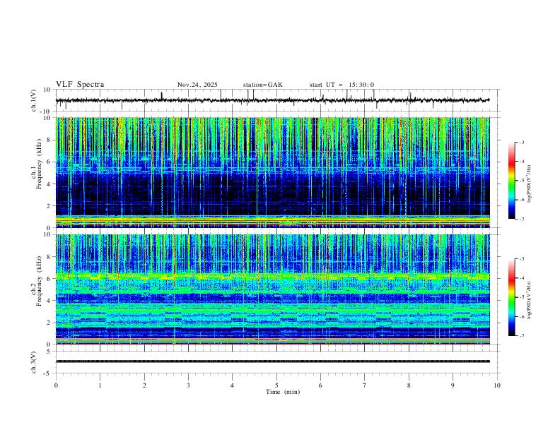Click the '-7' value on ch.2 colorbar
Viewport: 560px width, 432px height.
[x=521, y=336]
